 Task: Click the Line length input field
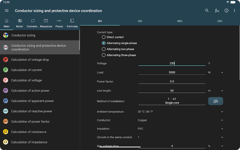click(172, 90)
